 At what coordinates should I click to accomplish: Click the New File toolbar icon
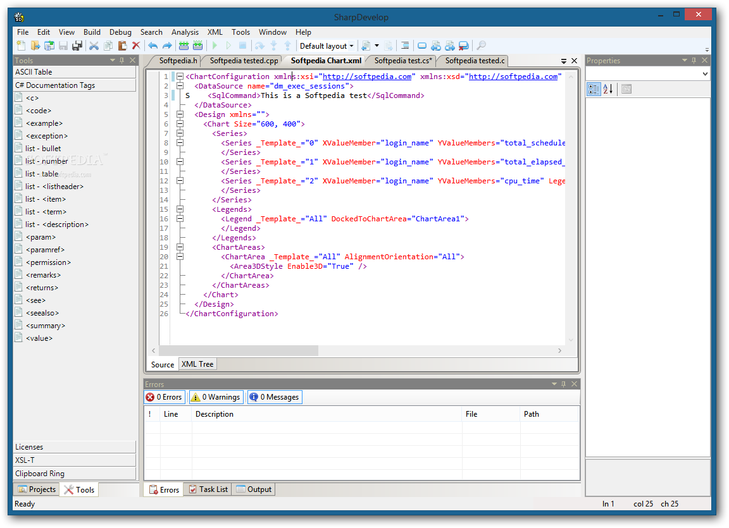point(21,46)
